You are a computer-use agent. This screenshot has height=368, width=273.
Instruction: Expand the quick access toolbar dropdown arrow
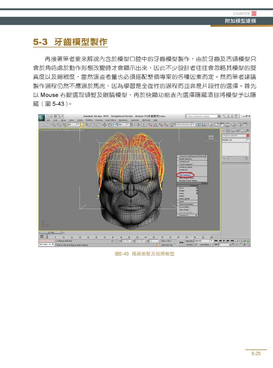[62, 116]
